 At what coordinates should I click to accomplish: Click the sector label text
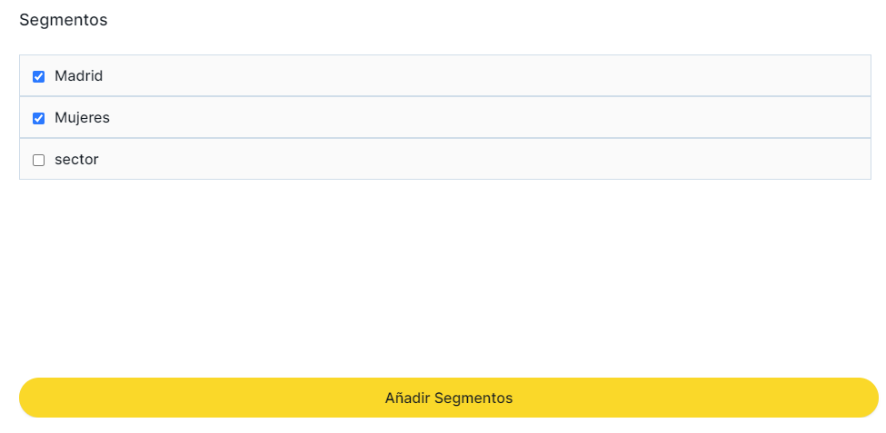coord(76,160)
